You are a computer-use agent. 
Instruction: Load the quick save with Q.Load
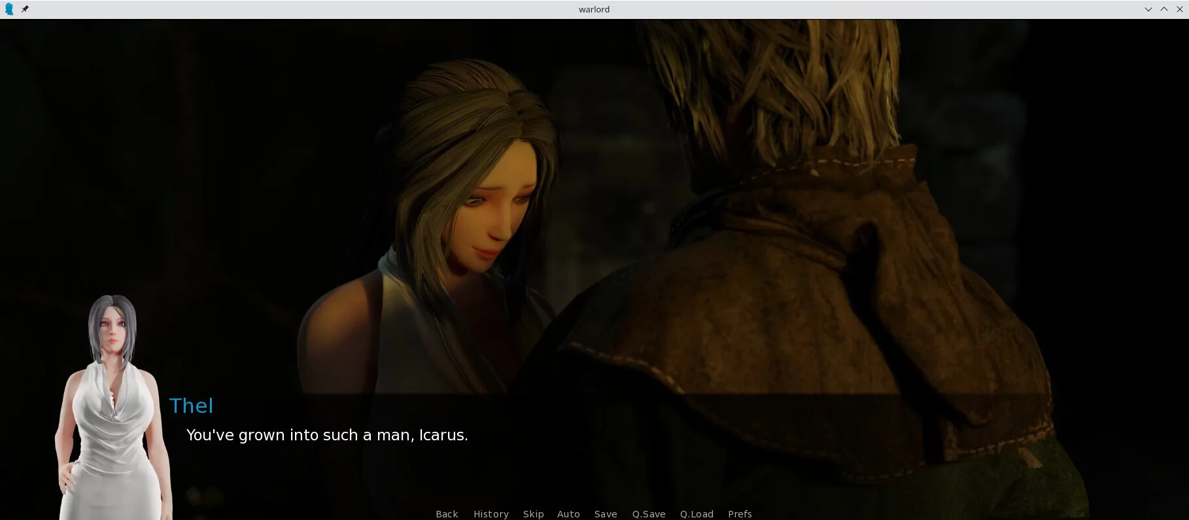(697, 514)
